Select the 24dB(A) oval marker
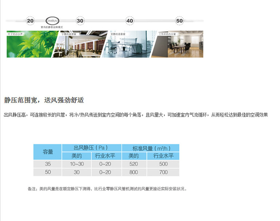 pos(52,21)
